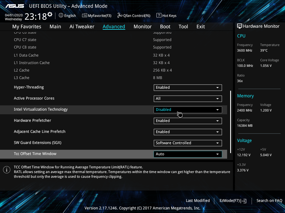Viewport: 285px width, 213px height.
Task: Select the Intel Virtualization Technology label
Action: pyautogui.click(x=41, y=109)
